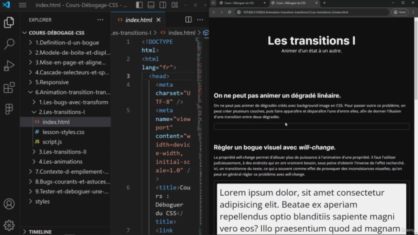The width and height of the screenshot is (418, 235).
Task: Open the Explorer view in activity bar
Action: pyautogui.click(x=9, y=22)
